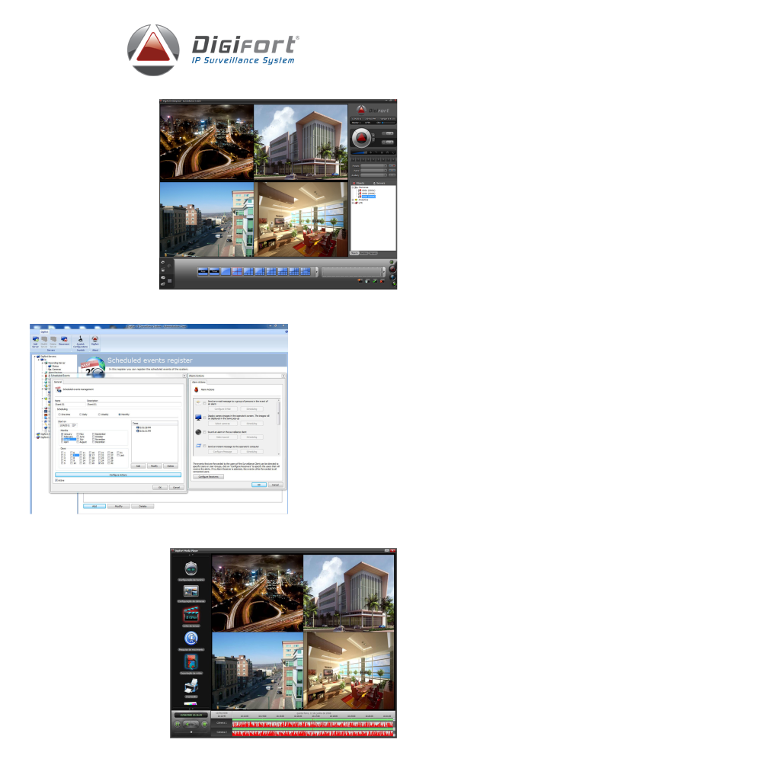
Task: Expand the layout list arrow in Surveillance Client
Action: click(x=316, y=272)
